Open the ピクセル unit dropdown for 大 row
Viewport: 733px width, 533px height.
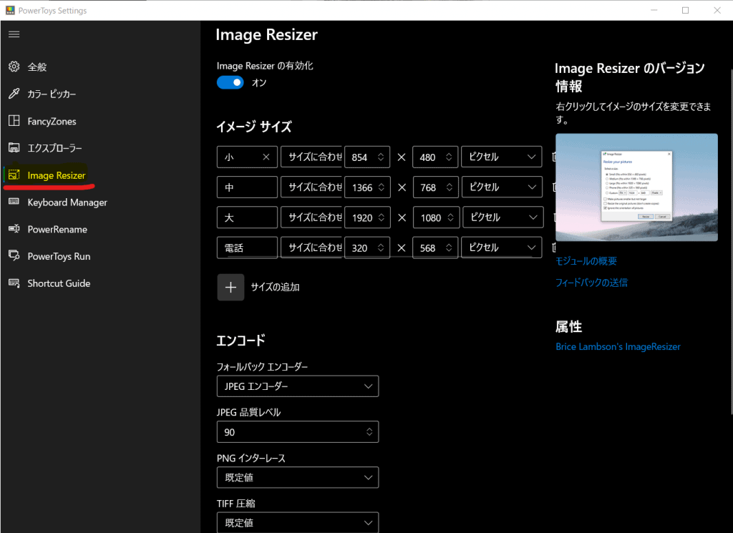click(502, 217)
